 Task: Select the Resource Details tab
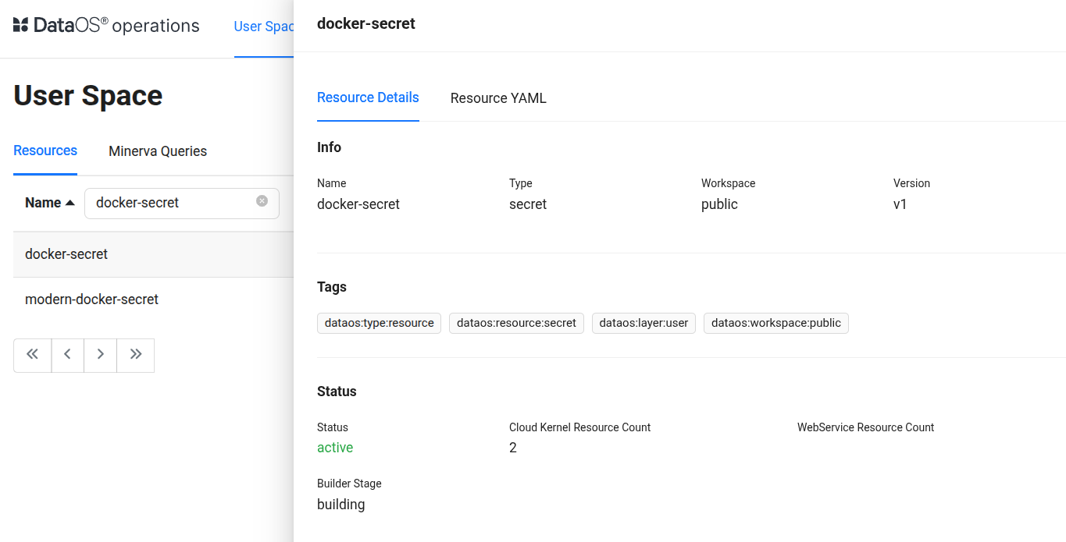[368, 97]
